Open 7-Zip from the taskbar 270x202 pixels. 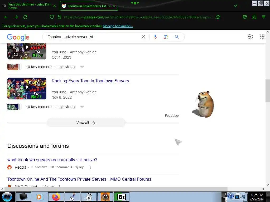122,197
